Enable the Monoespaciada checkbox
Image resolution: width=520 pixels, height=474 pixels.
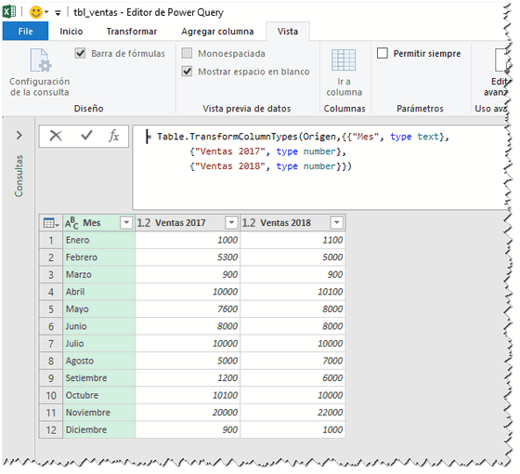[x=187, y=53]
